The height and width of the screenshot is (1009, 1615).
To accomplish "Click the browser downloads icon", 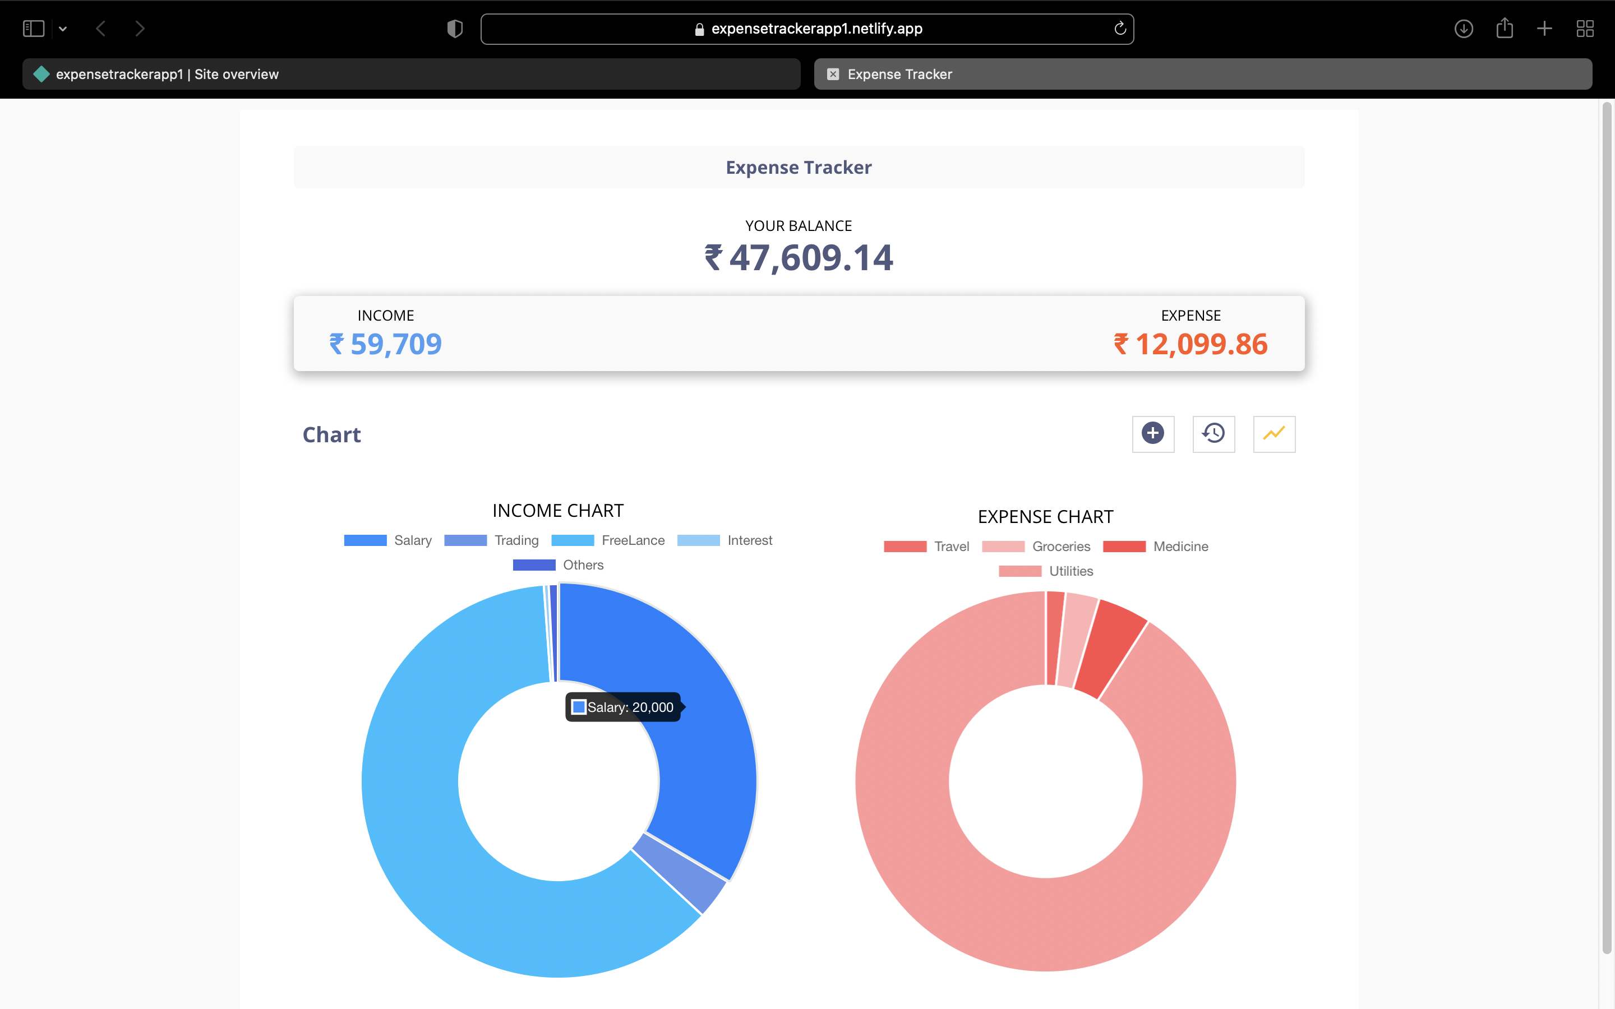I will 1463,29.
